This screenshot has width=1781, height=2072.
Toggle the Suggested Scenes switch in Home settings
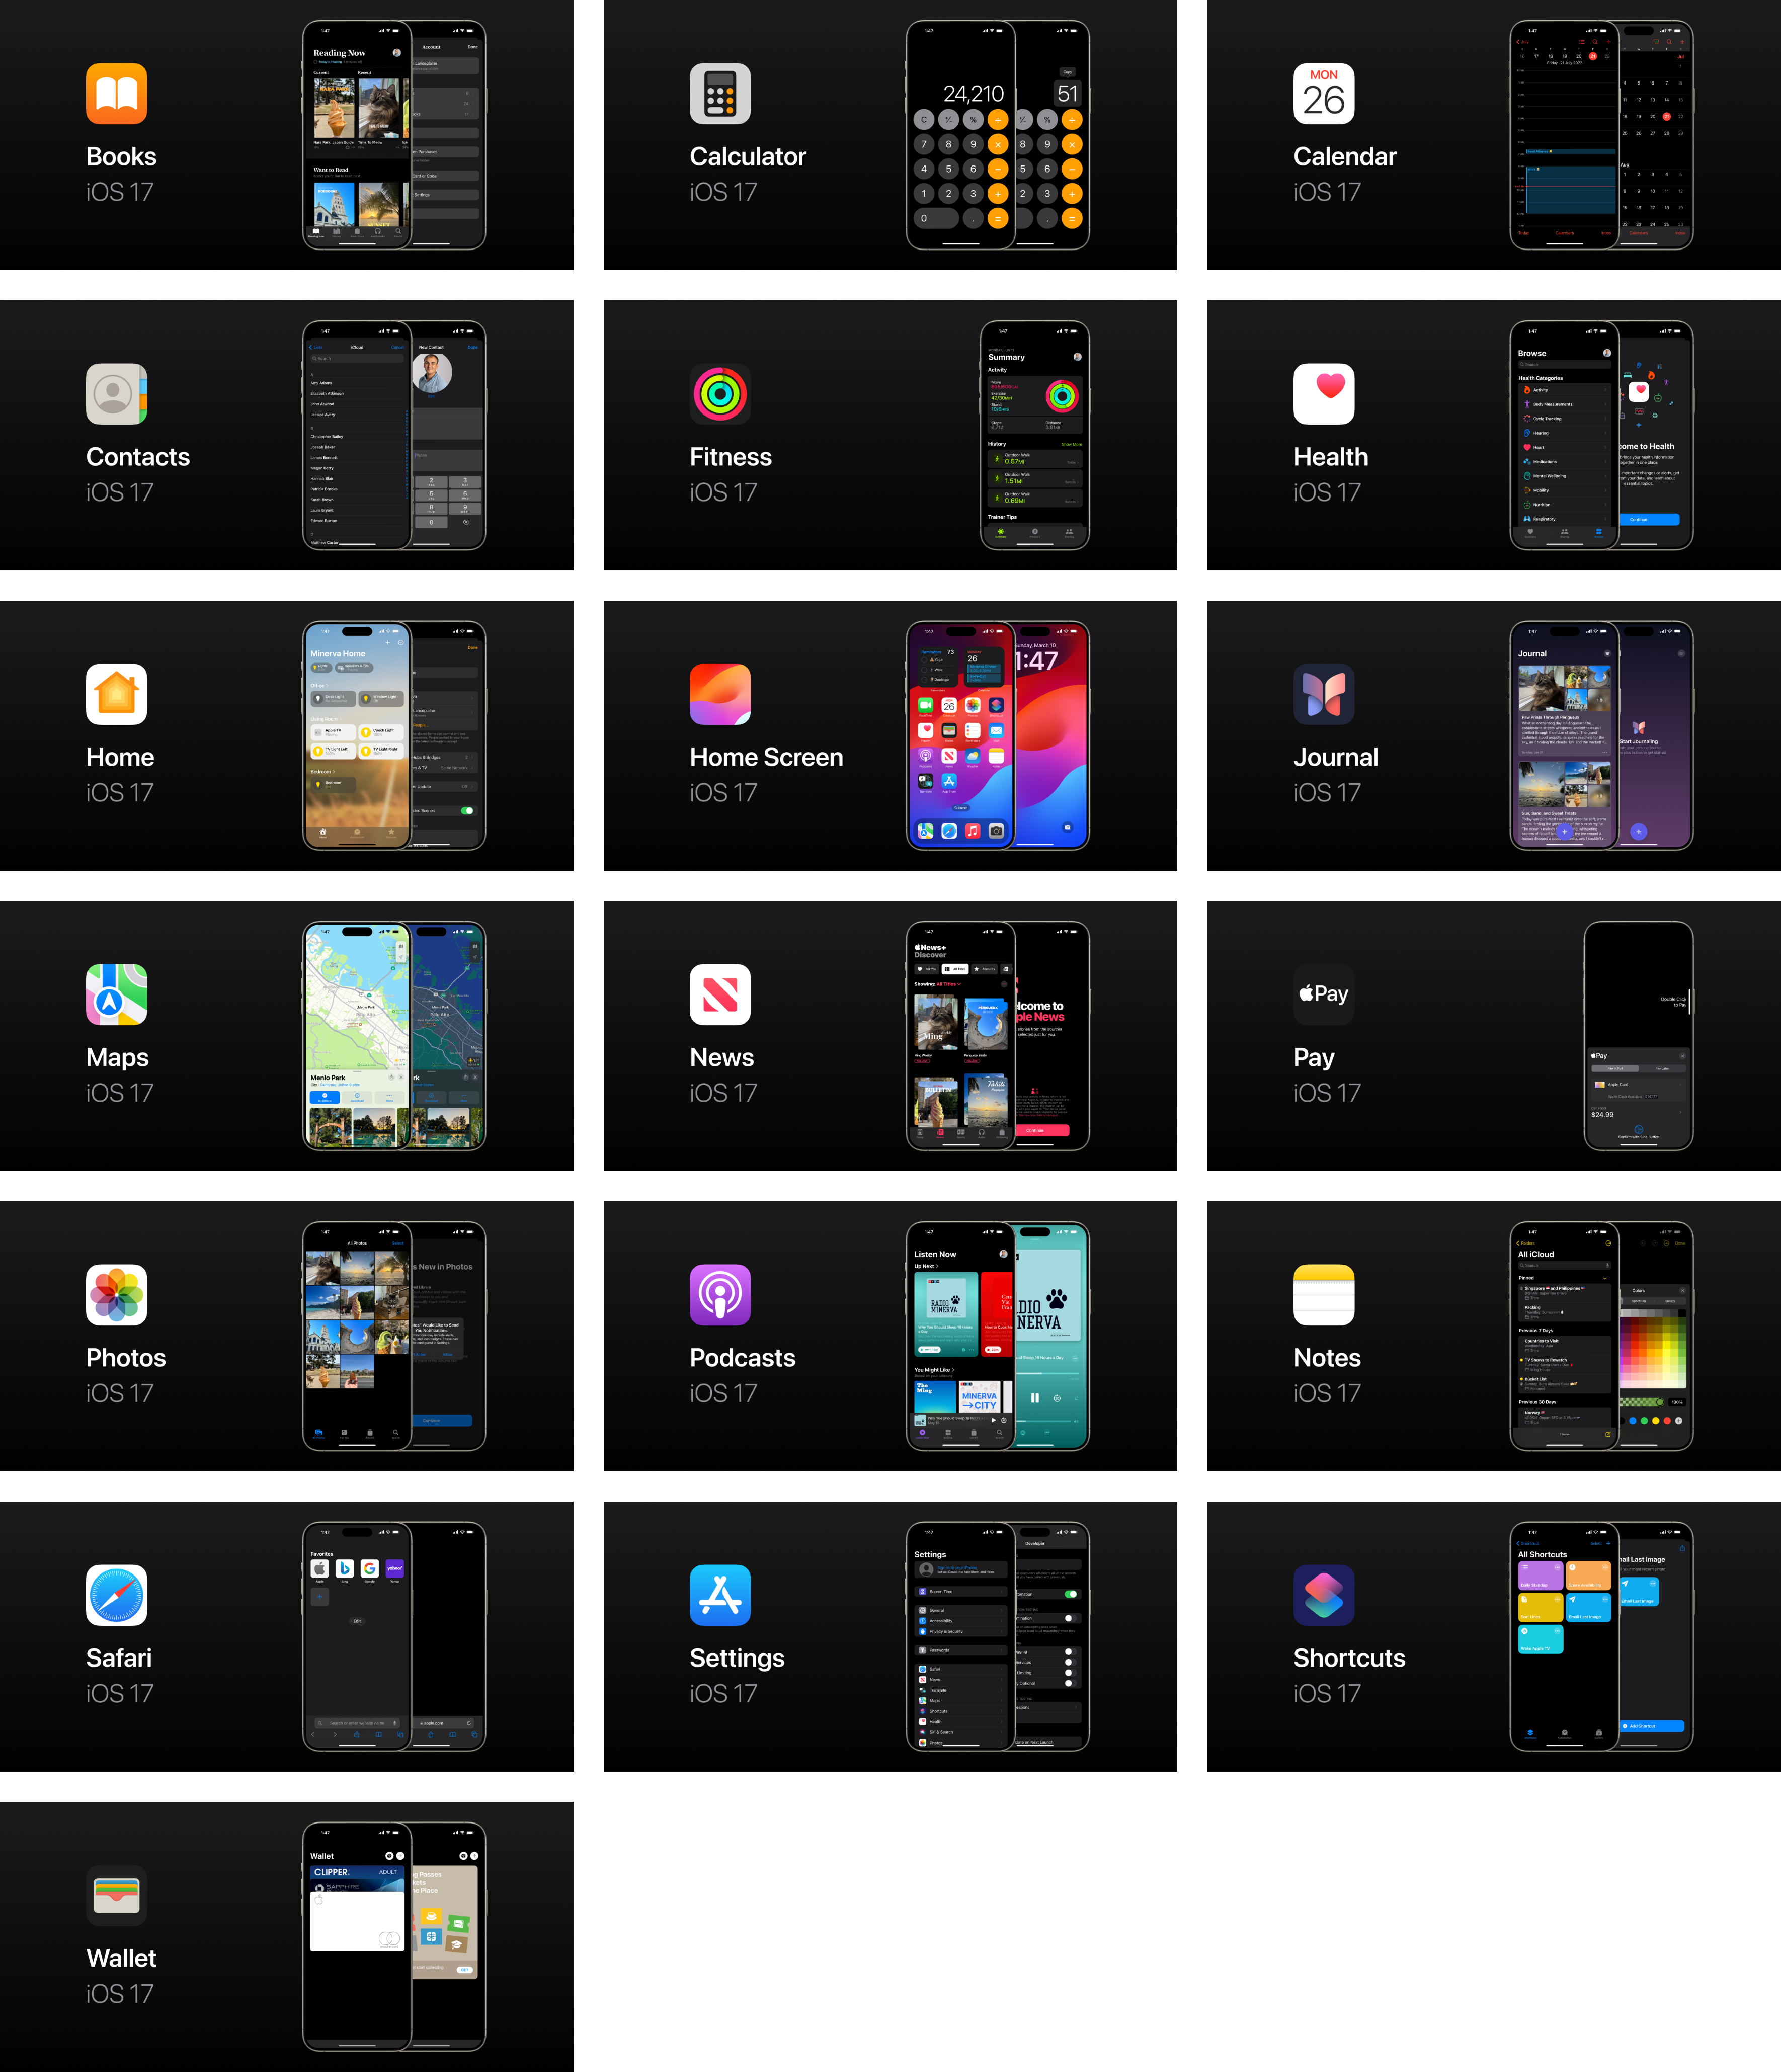[467, 811]
